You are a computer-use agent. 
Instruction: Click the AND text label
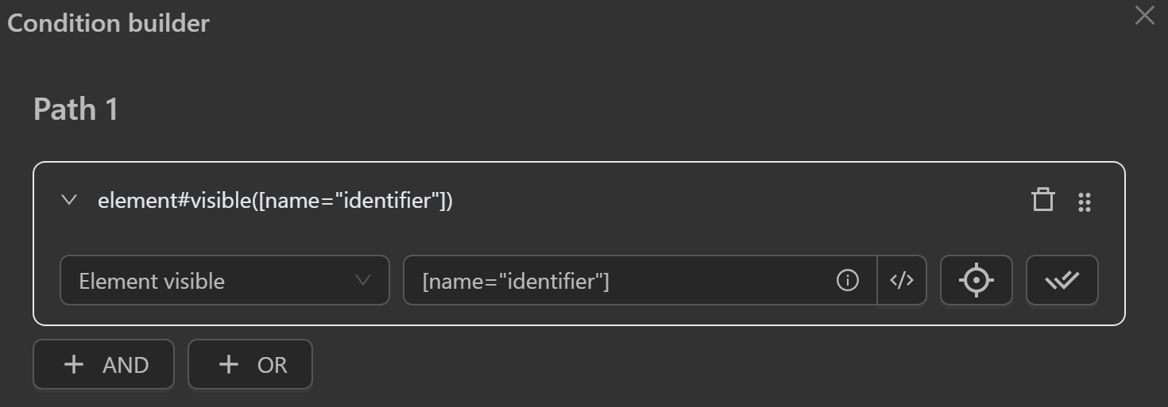126,365
